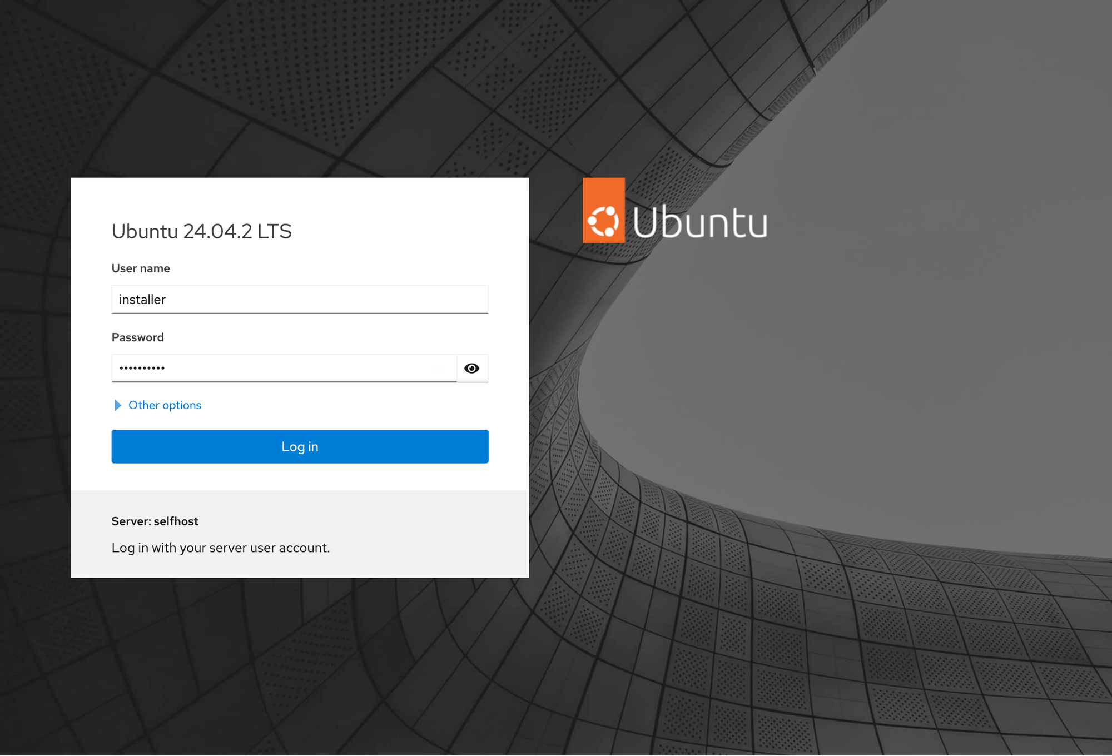Click the Log in button
The height and width of the screenshot is (756, 1112).
pyautogui.click(x=300, y=446)
